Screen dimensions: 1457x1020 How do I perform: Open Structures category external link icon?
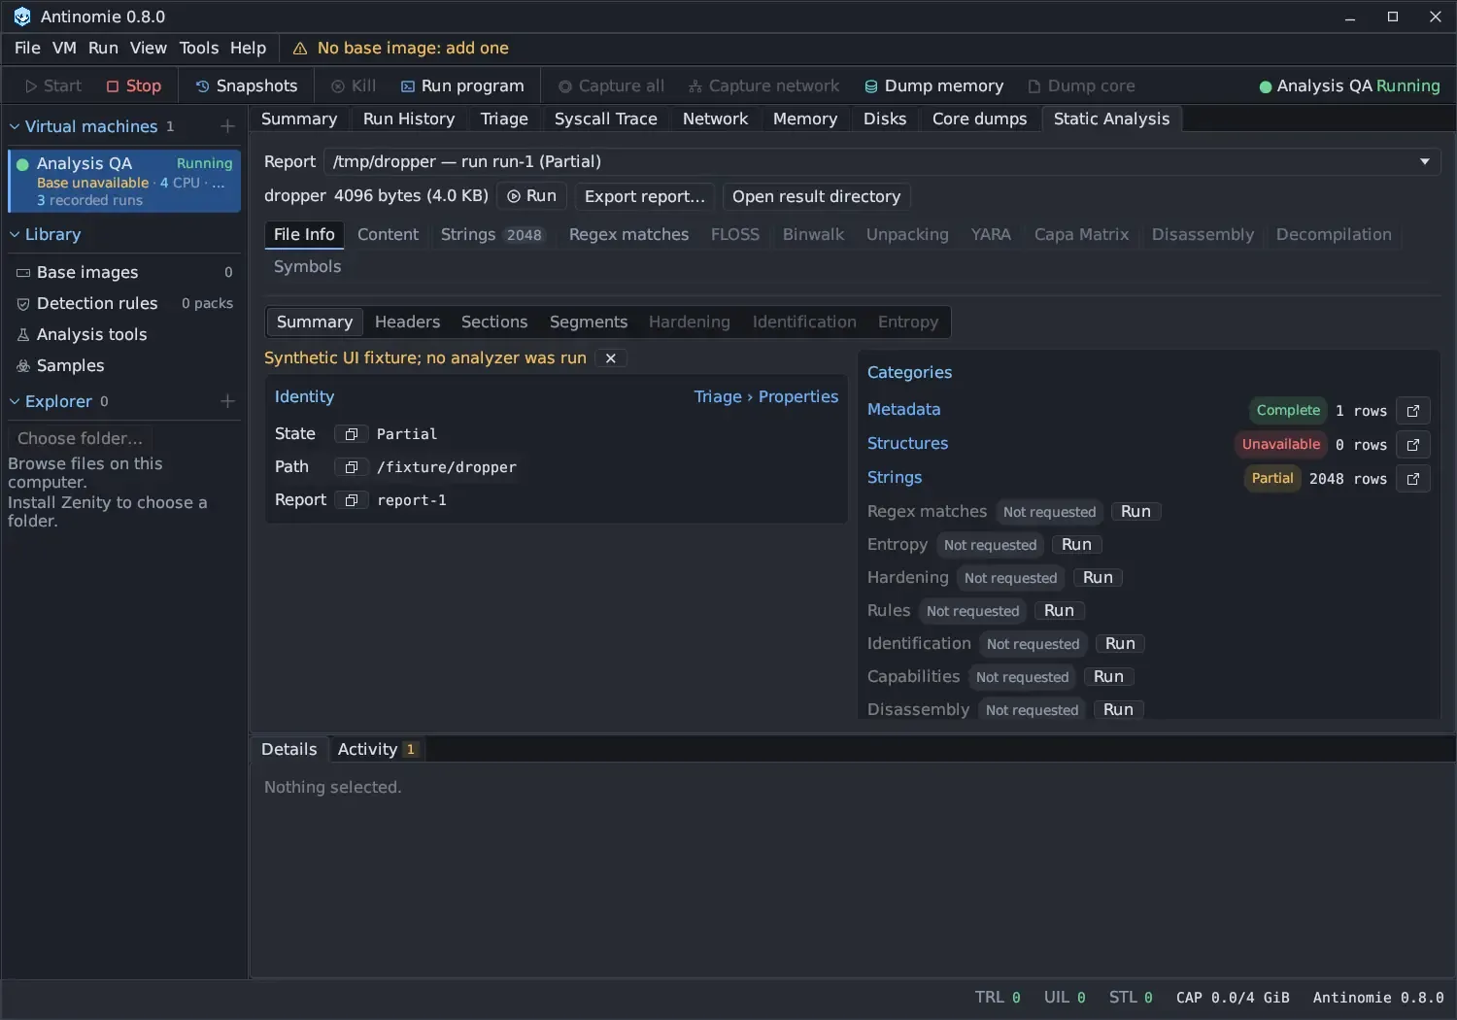pos(1413,445)
